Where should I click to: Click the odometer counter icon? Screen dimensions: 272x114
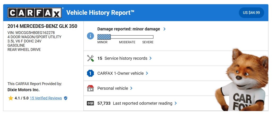(90, 103)
